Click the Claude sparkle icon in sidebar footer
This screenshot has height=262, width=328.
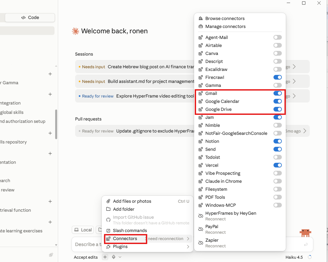[x=51, y=255]
